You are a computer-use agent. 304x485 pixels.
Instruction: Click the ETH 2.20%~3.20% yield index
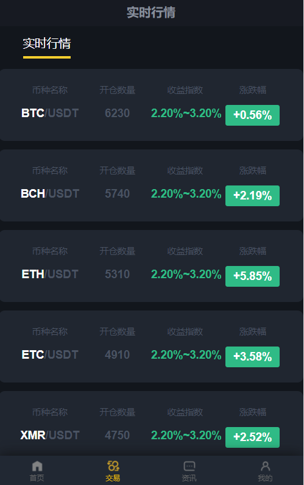186,275
